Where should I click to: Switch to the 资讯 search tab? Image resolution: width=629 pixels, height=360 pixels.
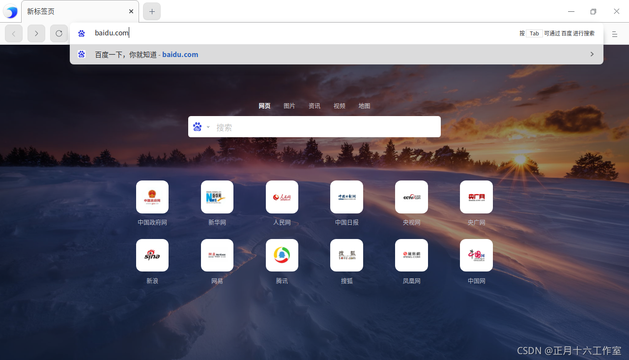[x=314, y=106]
